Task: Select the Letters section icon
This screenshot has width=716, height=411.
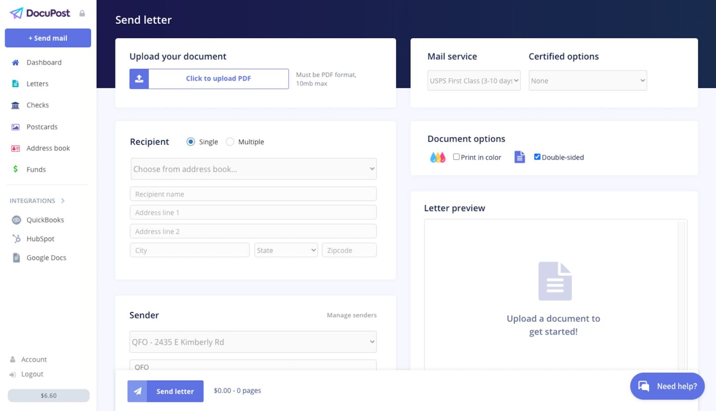Action: click(x=15, y=83)
